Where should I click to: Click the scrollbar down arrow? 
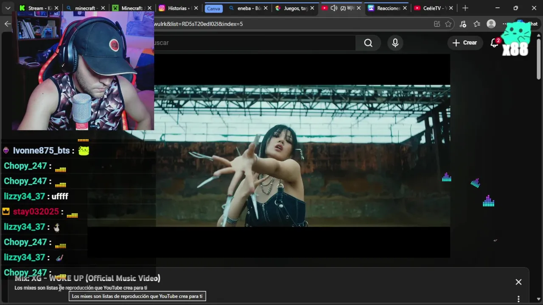(539, 299)
